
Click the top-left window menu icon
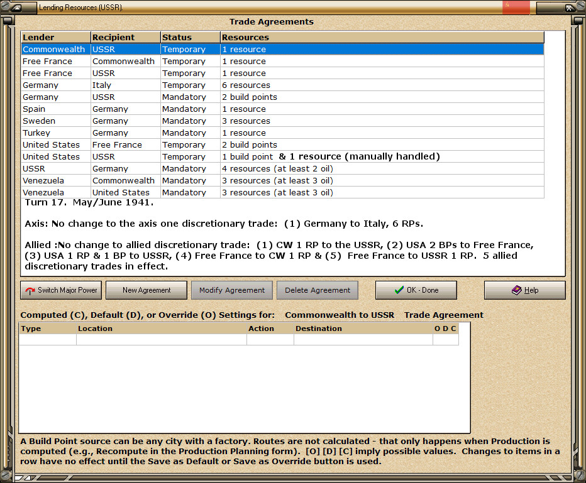pyautogui.click(x=16, y=8)
